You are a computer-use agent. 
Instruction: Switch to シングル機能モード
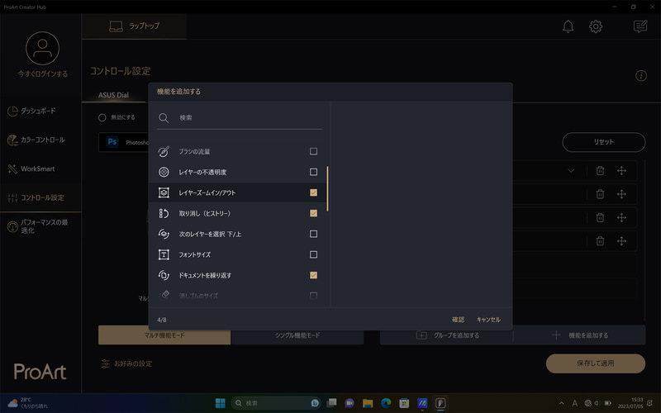(x=297, y=335)
